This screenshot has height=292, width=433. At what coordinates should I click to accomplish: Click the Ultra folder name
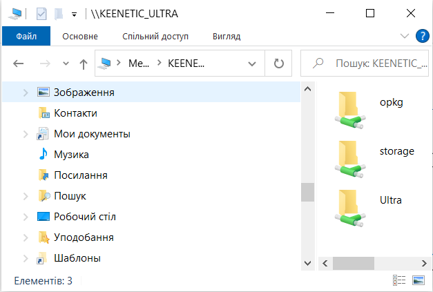tap(390, 200)
